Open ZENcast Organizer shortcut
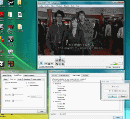The image size is (130, 119). [x=11, y=41]
